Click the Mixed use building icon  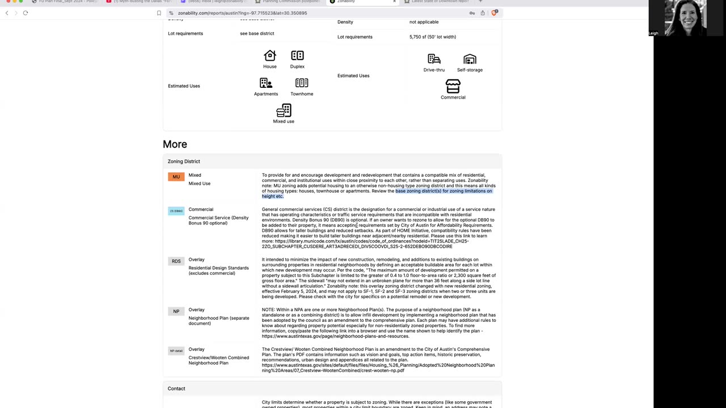[x=284, y=110]
